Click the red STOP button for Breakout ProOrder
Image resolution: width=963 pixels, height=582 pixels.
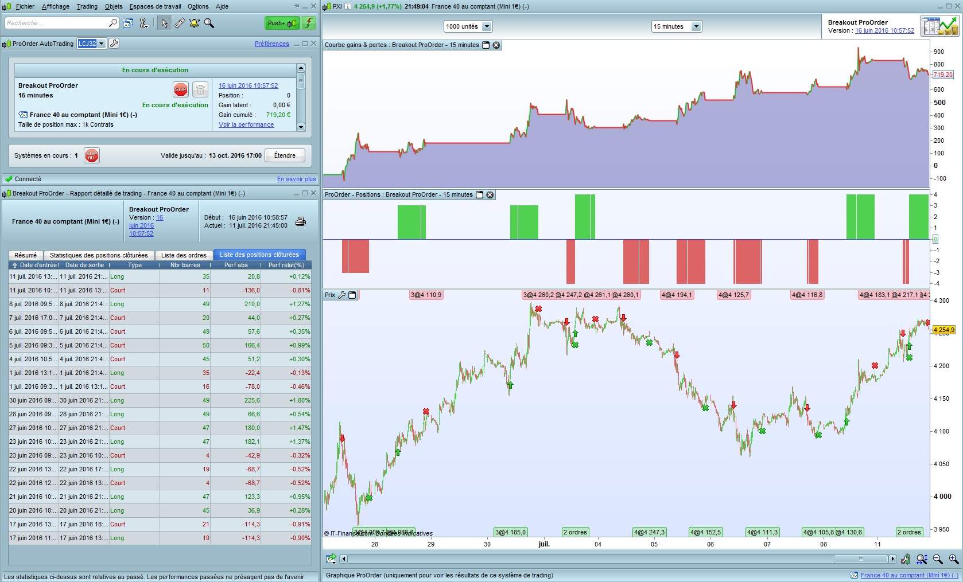tap(181, 89)
